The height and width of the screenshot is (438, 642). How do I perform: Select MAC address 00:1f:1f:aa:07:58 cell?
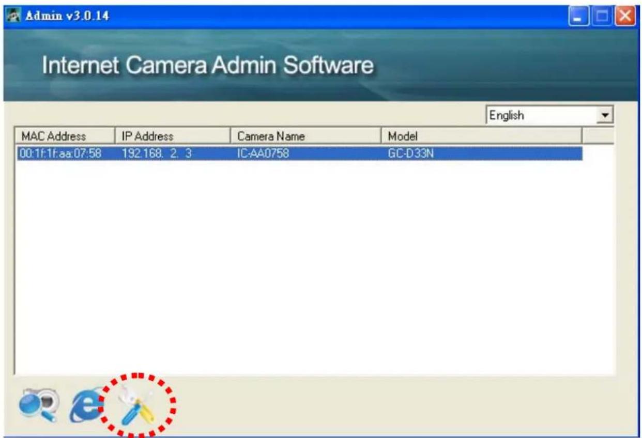pyautogui.click(x=60, y=153)
